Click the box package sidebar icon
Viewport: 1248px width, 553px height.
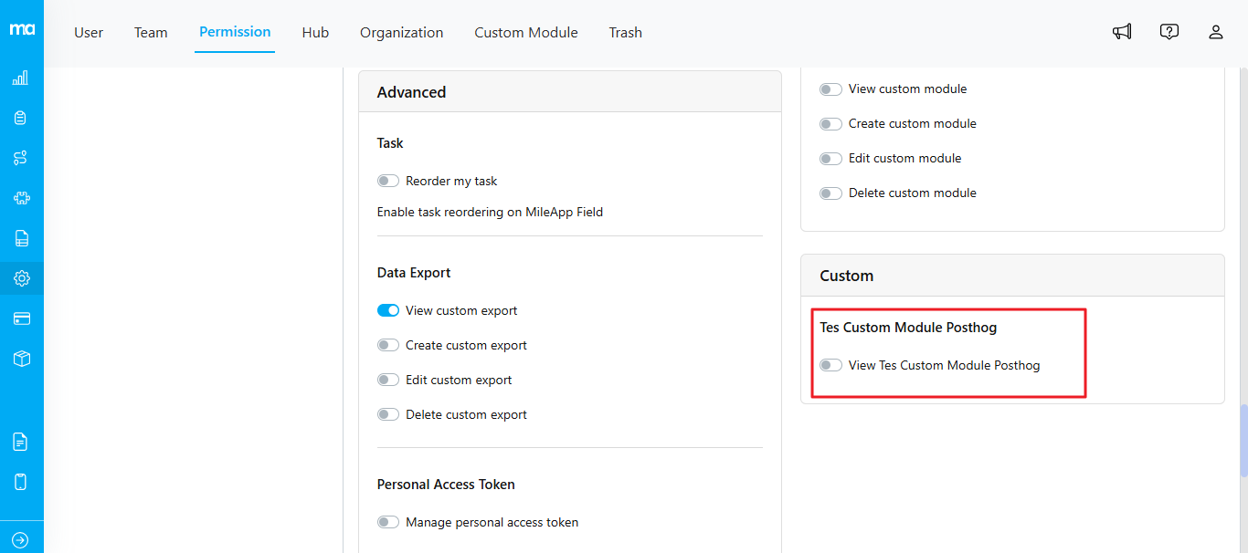click(21, 359)
